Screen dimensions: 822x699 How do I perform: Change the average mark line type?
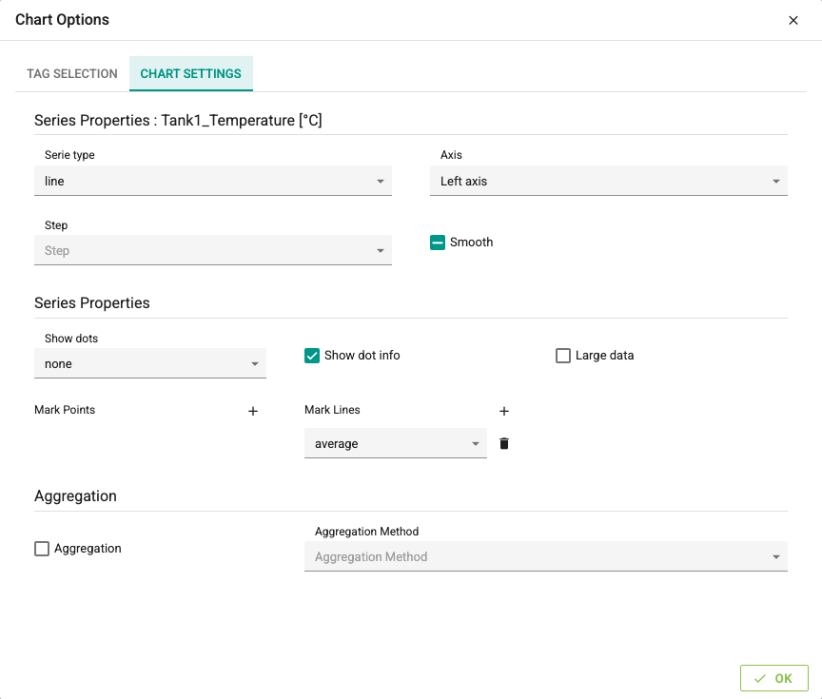pyautogui.click(x=395, y=443)
